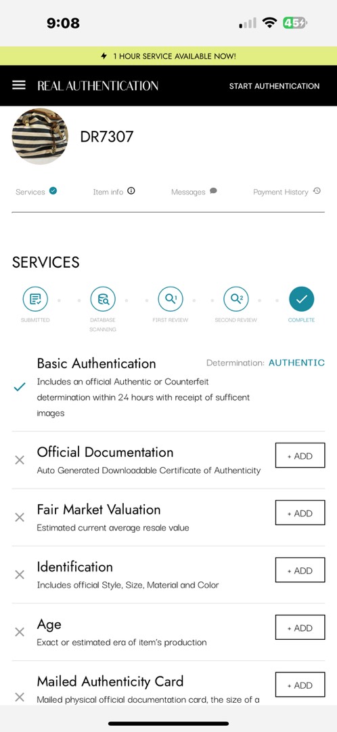Tap the Second Review magnifier icon

[236, 300]
